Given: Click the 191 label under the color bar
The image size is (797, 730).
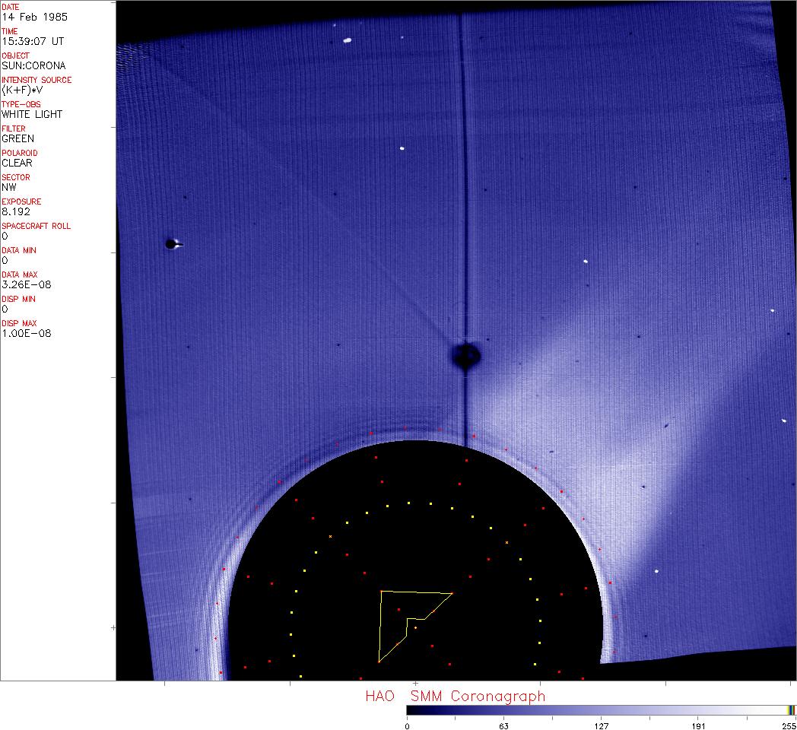Looking at the screenshot, I should click(698, 726).
